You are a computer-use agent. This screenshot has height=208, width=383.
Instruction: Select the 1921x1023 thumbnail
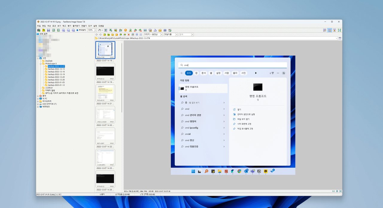[105, 114]
